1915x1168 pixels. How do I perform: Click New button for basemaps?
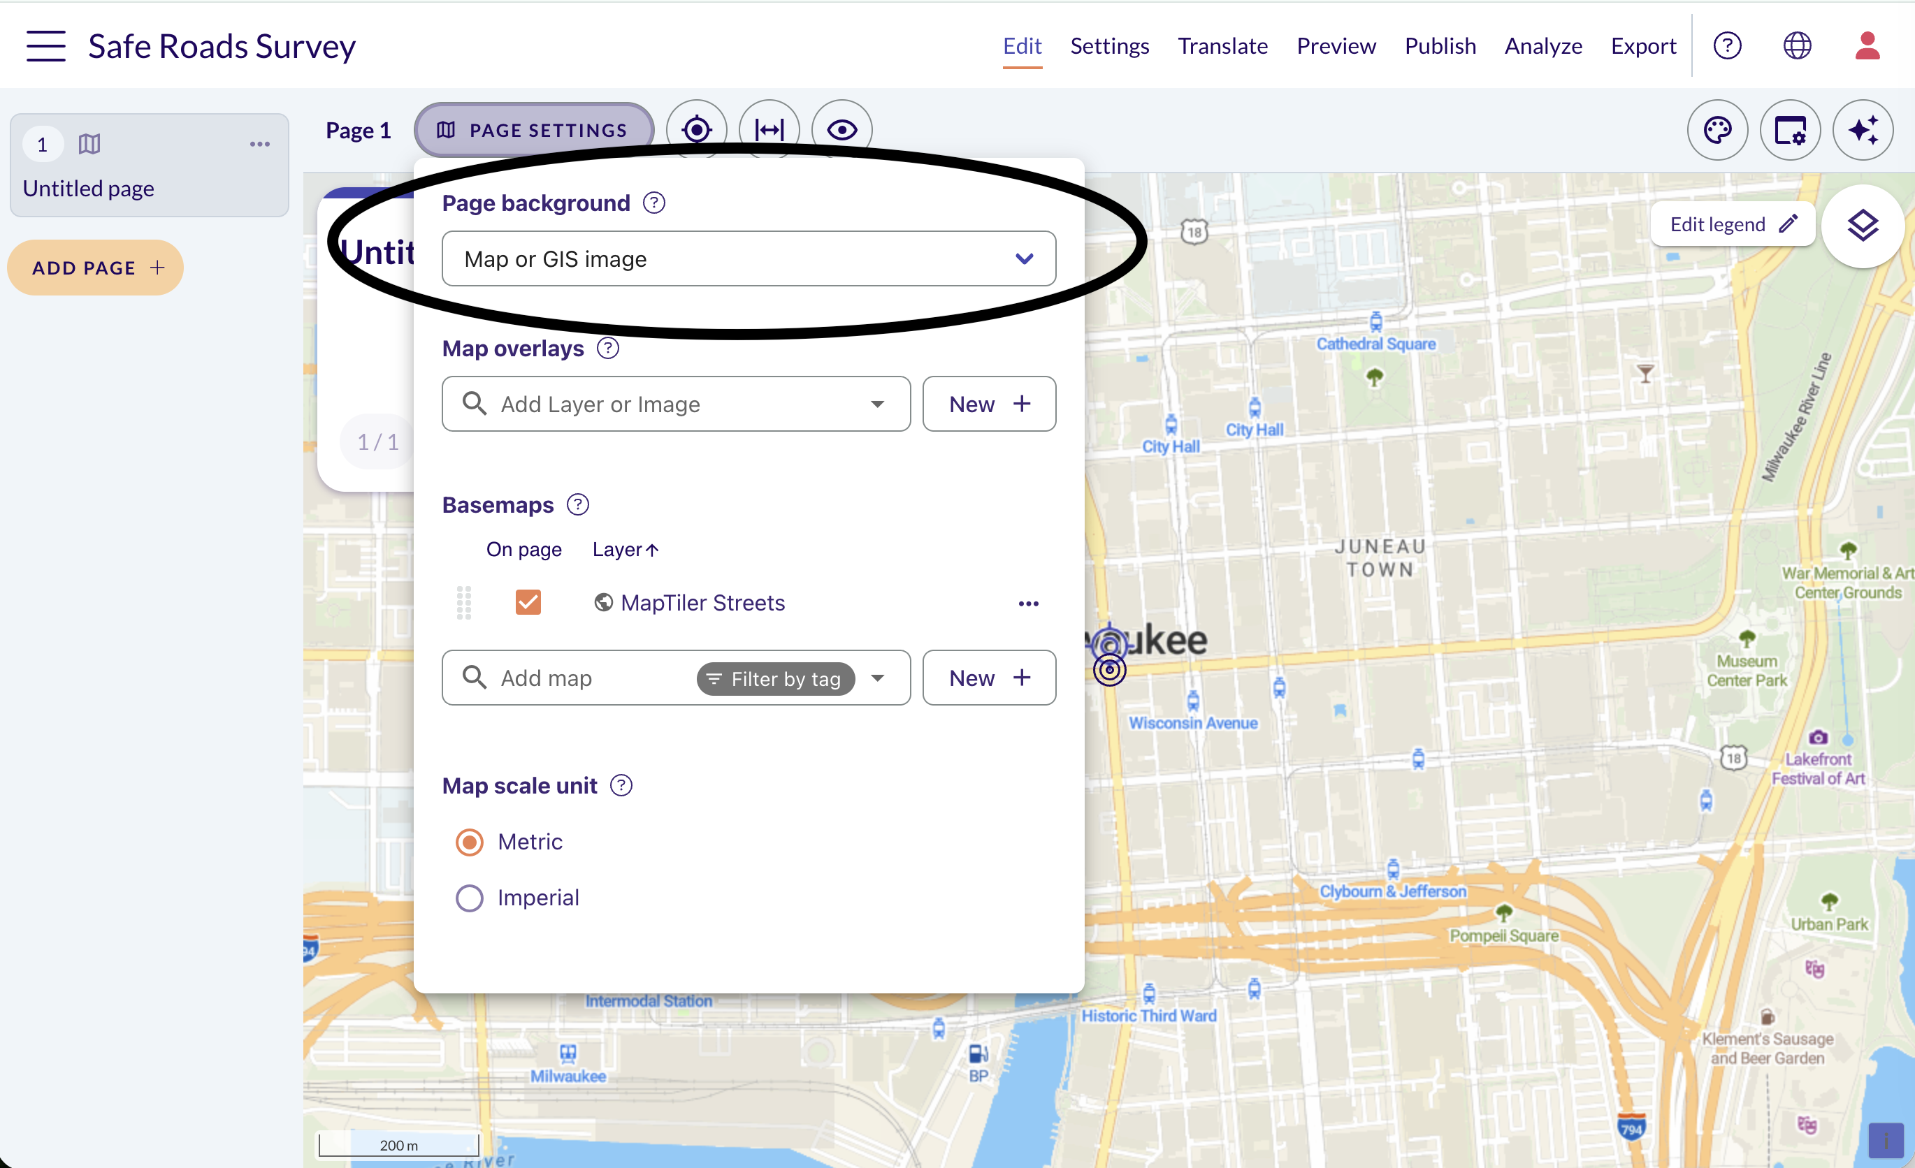(x=988, y=678)
